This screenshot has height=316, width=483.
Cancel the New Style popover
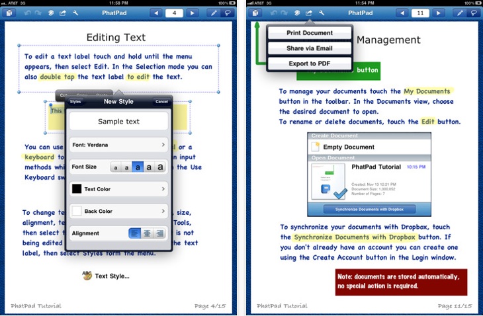161,102
